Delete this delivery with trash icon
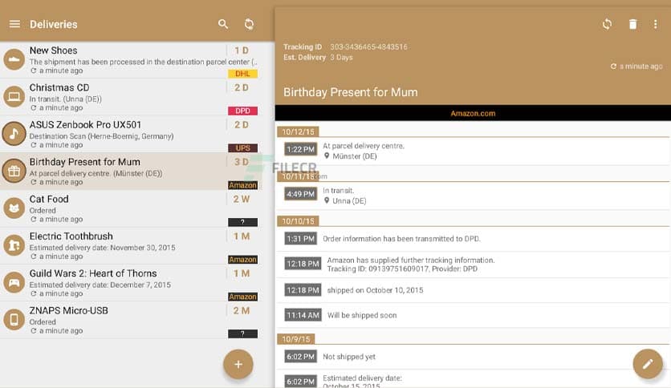Screen dimensions: 671x388 click(632, 24)
